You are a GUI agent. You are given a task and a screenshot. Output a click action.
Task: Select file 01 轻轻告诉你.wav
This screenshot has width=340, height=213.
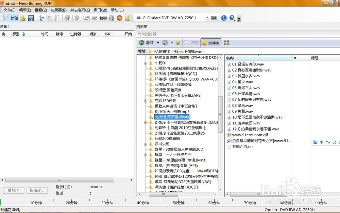(x=248, y=64)
